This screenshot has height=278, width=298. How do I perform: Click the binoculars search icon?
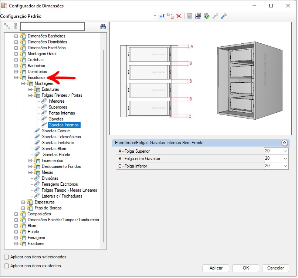103,26
